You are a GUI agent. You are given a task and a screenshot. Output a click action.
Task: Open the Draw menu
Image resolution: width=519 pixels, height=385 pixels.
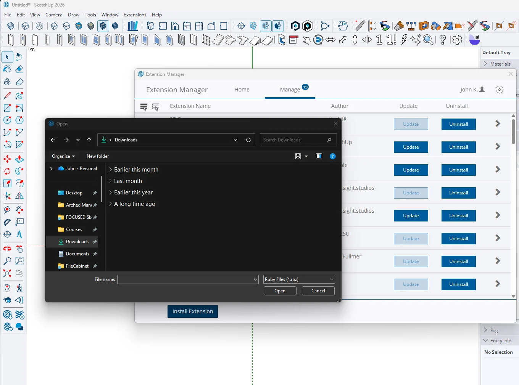coord(74,15)
